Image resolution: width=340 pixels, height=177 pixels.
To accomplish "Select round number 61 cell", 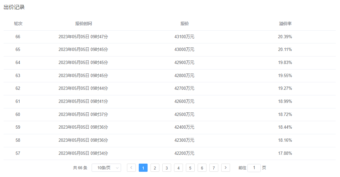I will coord(18,101).
